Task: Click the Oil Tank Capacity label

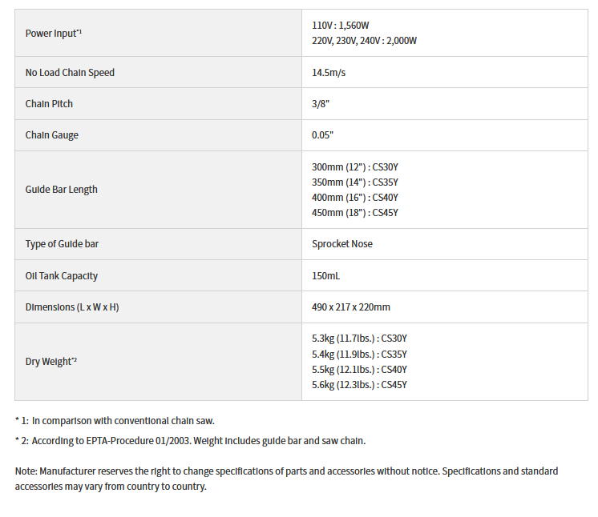Action: (62, 276)
